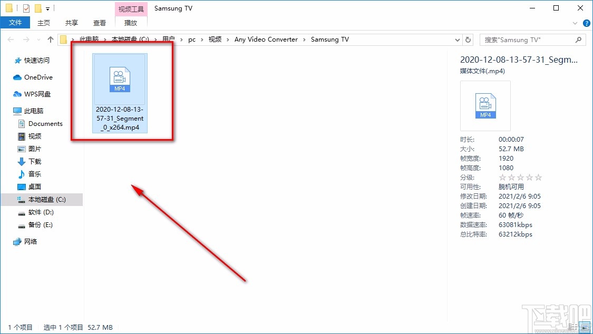Click the help question mark icon
This screenshot has height=334, width=593.
586,23
